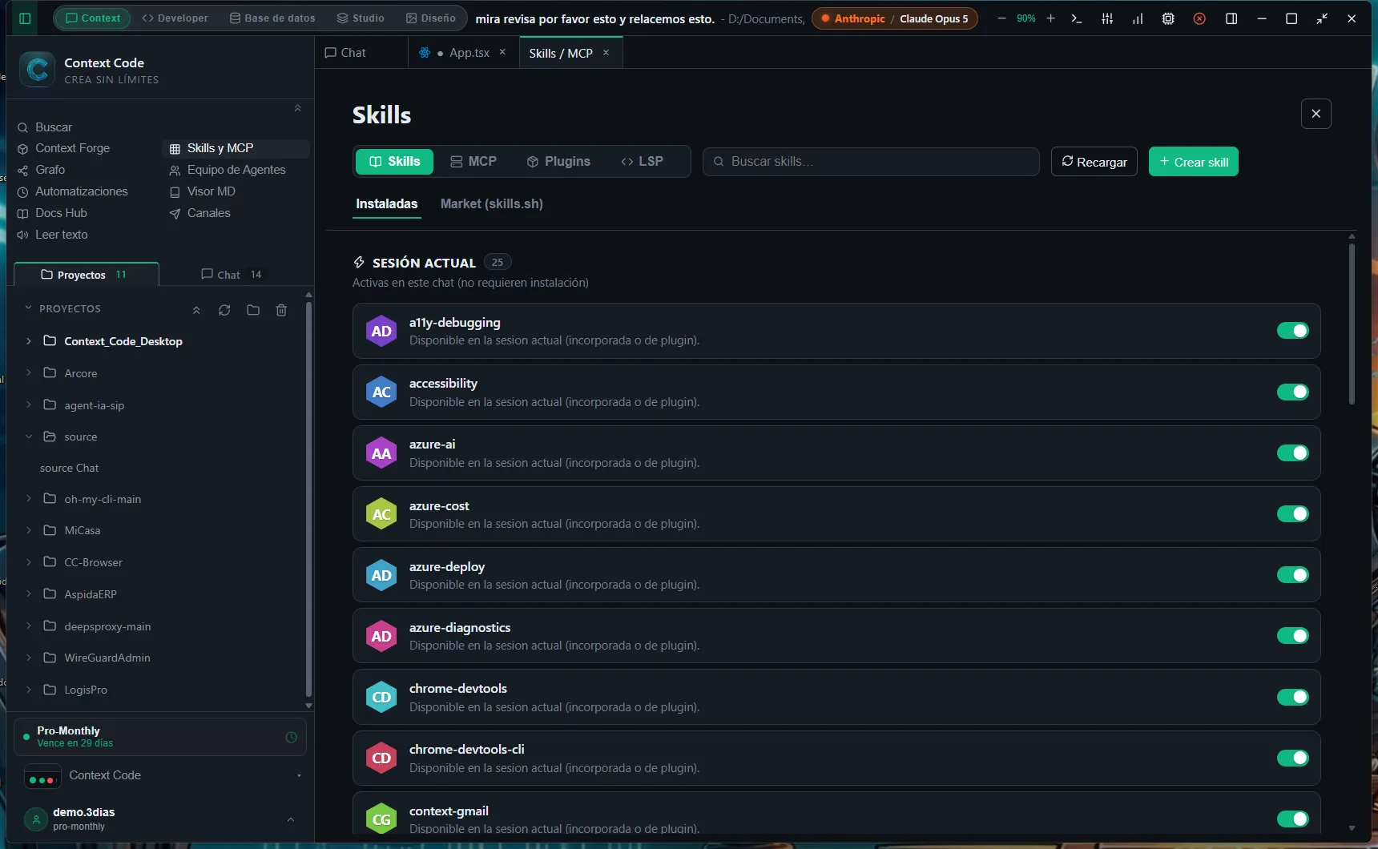The image size is (1378, 849).
Task: Expand the Context_Code_Desktop project
Action: click(29, 341)
